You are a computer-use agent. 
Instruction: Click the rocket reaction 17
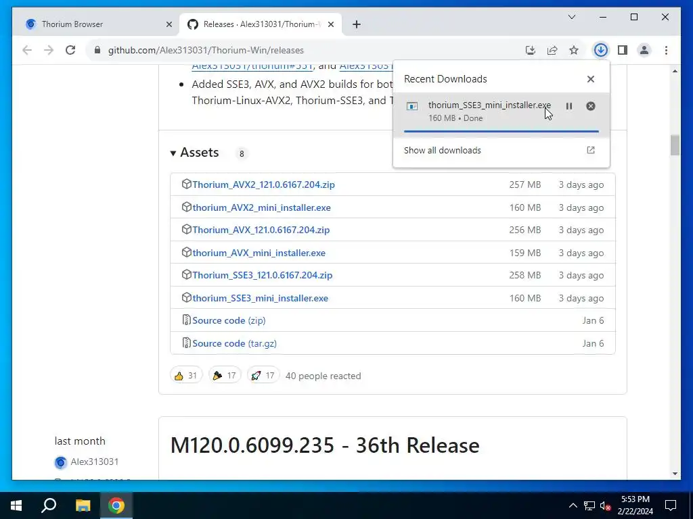click(x=263, y=375)
